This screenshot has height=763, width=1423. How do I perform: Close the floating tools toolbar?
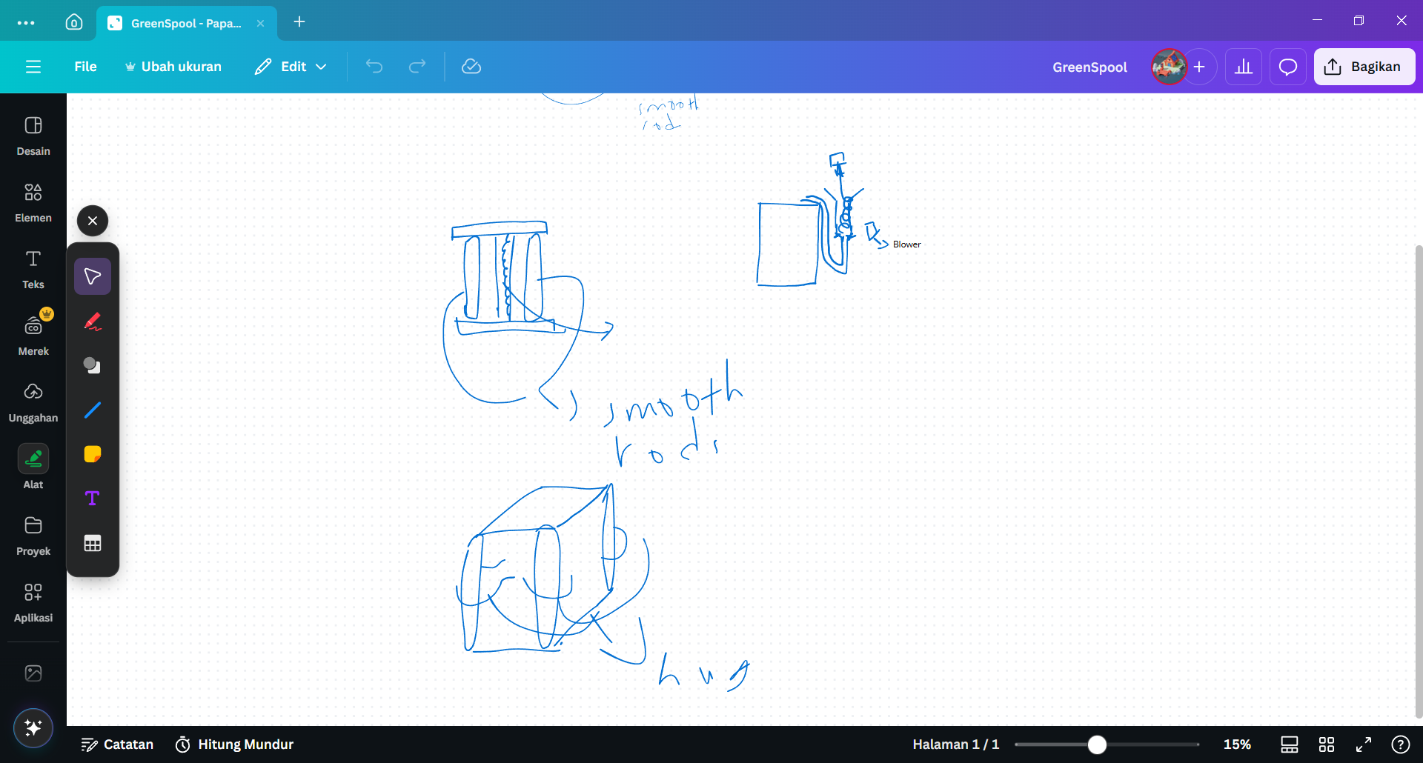93,221
